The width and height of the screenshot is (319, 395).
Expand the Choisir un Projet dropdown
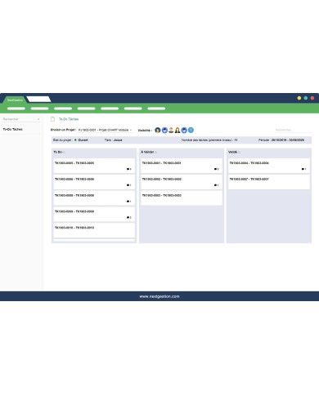point(105,131)
